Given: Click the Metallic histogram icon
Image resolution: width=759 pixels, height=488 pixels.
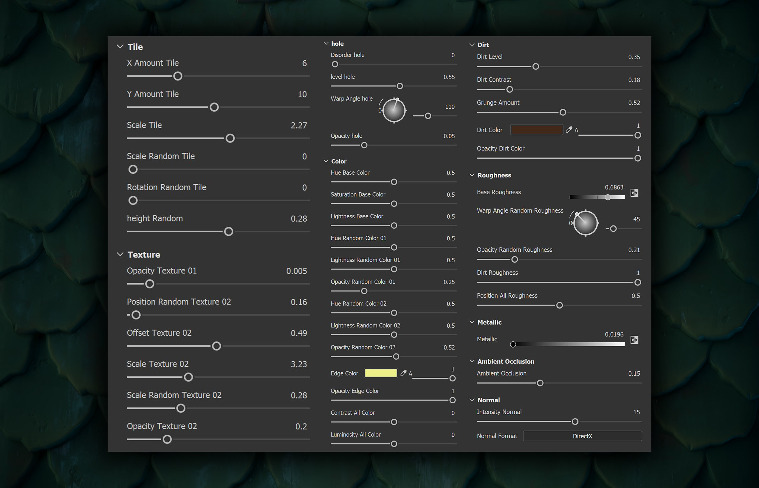Looking at the screenshot, I should (634, 340).
